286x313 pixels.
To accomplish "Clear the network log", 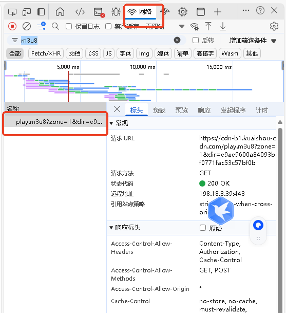I will [x=27, y=26].
